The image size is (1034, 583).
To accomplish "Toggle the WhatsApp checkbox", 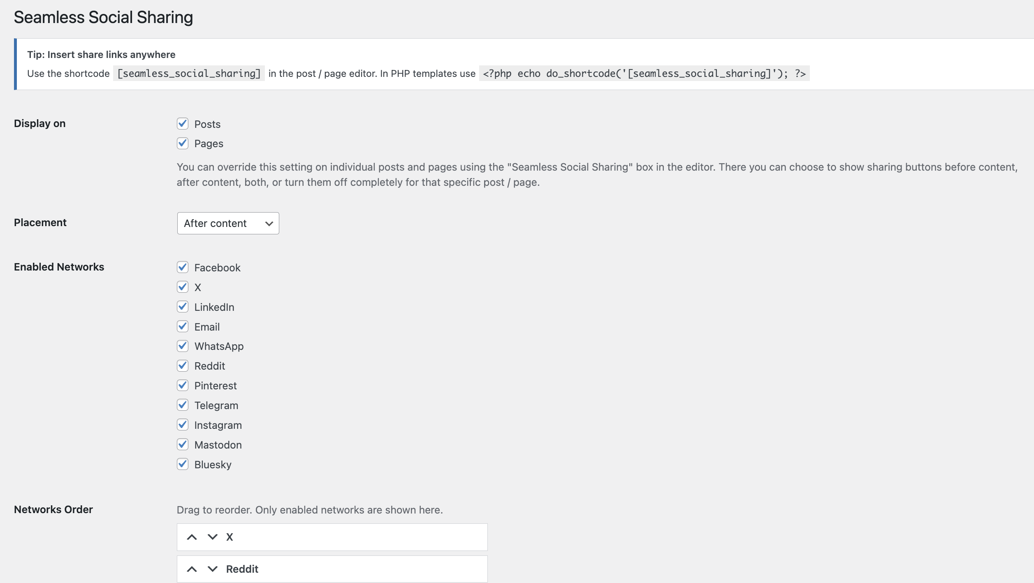I will [x=183, y=346].
